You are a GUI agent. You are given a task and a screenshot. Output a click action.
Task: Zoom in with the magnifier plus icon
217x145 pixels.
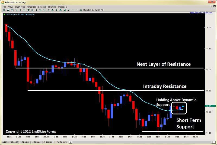pyautogui.click(x=40, y=10)
